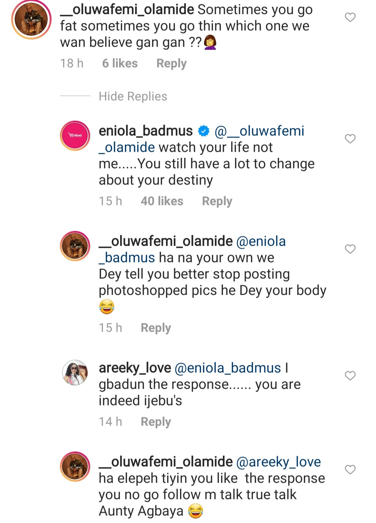Like the reply about photoshopped pics
This screenshot has width=376, height=523.
350,249
